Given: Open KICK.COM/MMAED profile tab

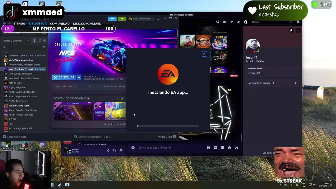Looking at the screenshot, I should 87,24.
